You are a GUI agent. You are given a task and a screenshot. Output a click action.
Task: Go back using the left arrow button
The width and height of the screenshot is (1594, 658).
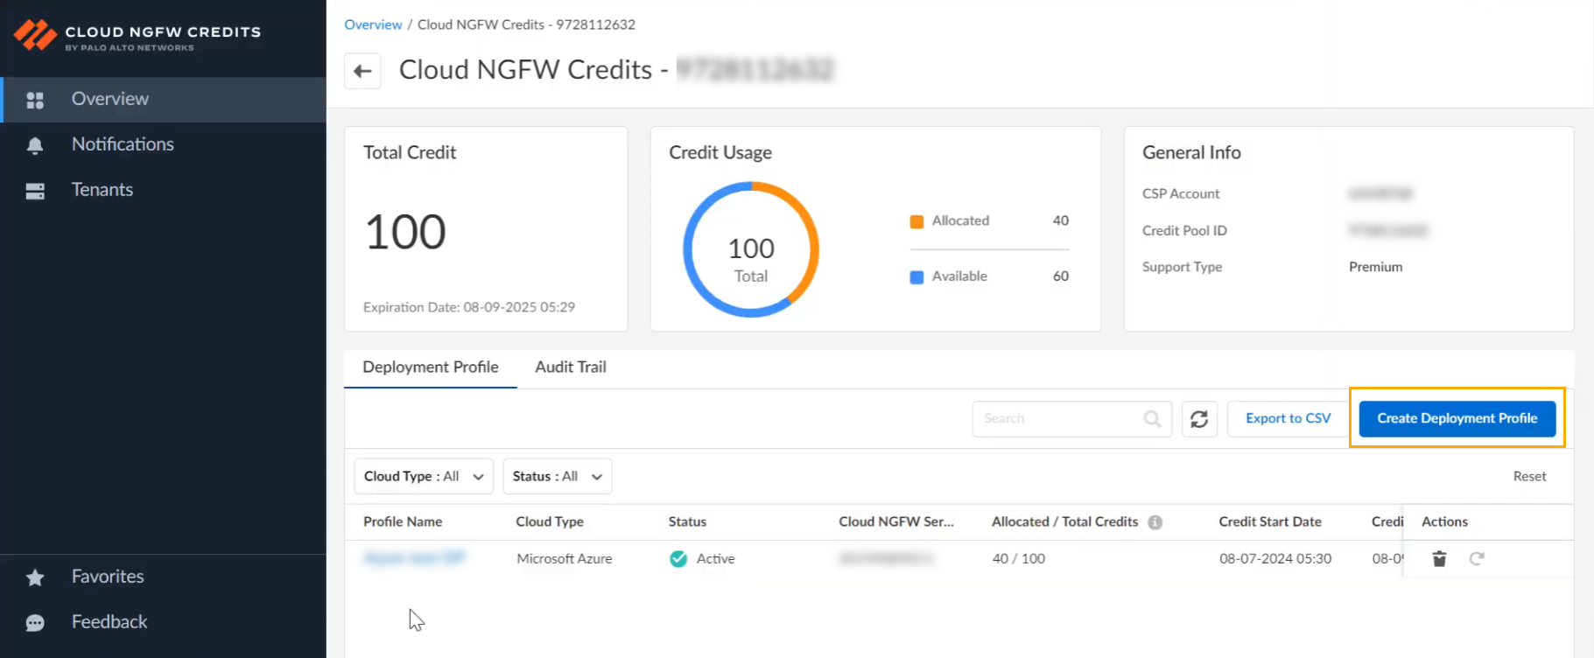[x=362, y=71]
